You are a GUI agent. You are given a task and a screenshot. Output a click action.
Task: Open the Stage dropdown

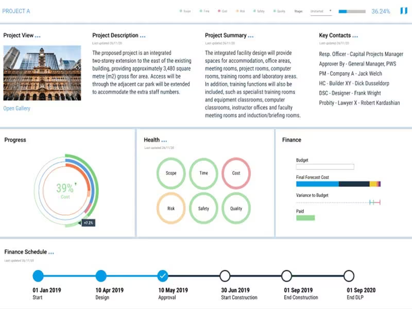click(321, 11)
